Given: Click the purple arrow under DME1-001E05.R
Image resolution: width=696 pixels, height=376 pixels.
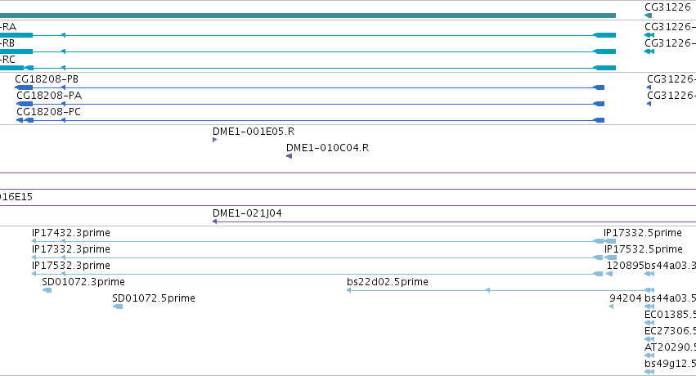Looking at the screenshot, I should pyautogui.click(x=215, y=140).
